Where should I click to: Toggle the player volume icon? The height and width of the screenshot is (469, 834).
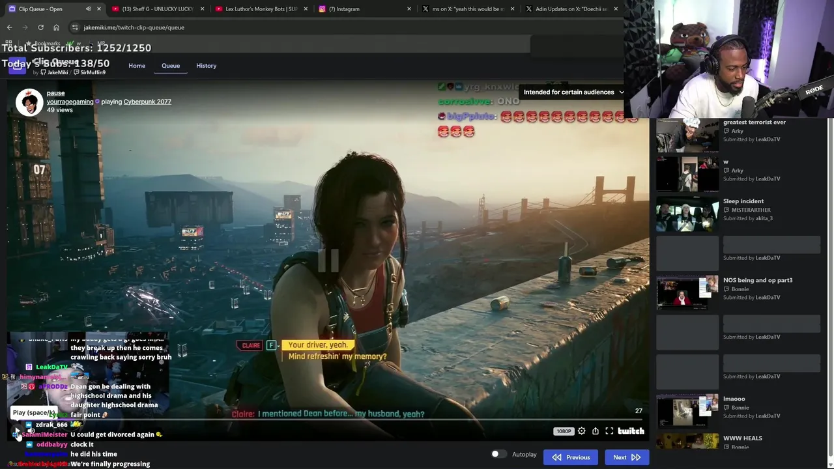30,431
